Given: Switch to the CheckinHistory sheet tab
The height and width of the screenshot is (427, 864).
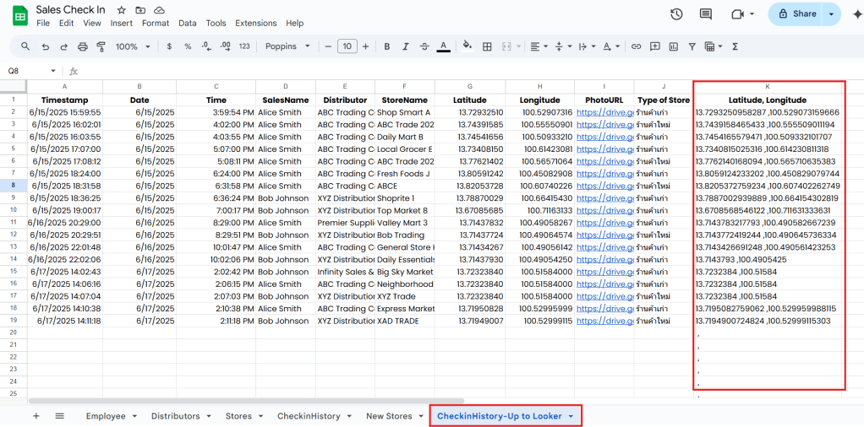Looking at the screenshot, I should tap(309, 416).
